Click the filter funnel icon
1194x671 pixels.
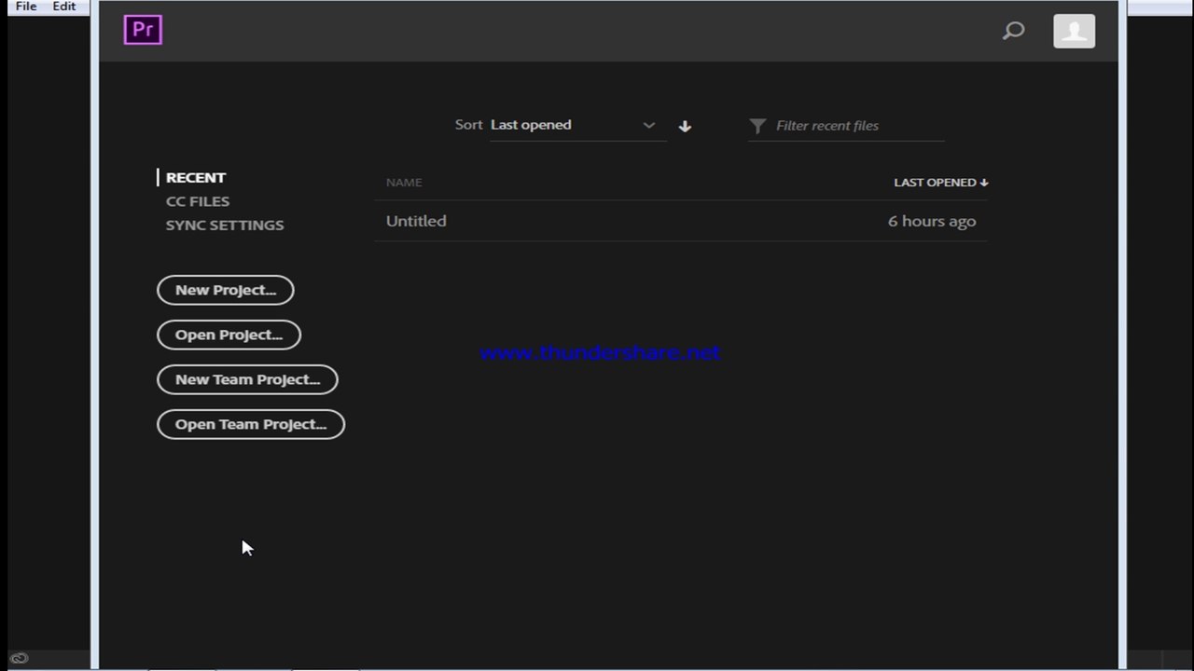[x=757, y=126]
